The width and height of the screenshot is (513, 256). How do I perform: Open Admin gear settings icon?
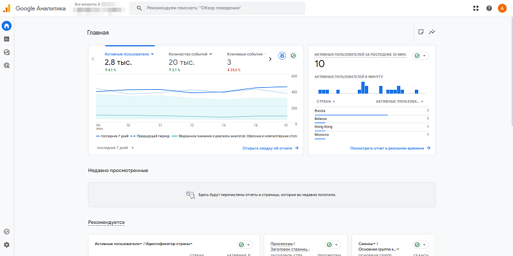[6, 244]
